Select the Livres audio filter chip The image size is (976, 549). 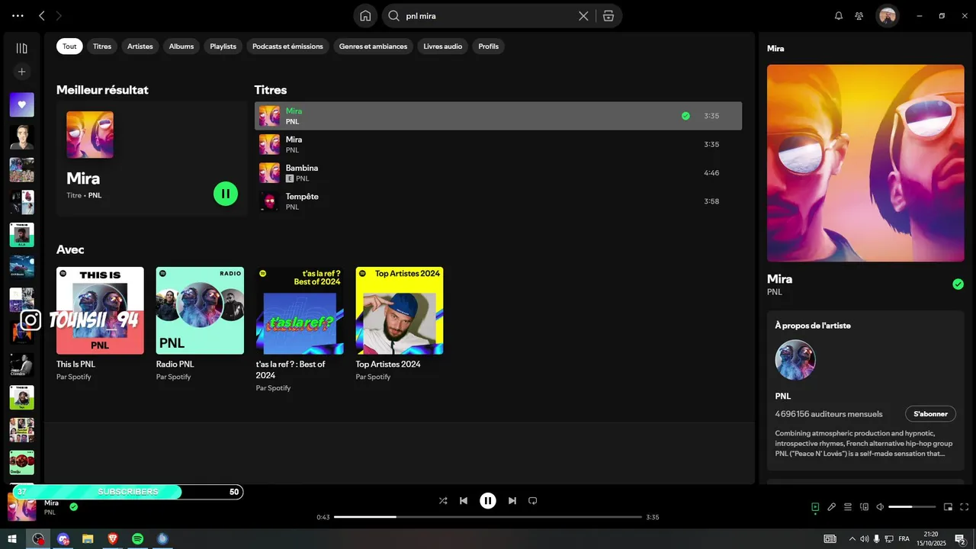tap(443, 47)
